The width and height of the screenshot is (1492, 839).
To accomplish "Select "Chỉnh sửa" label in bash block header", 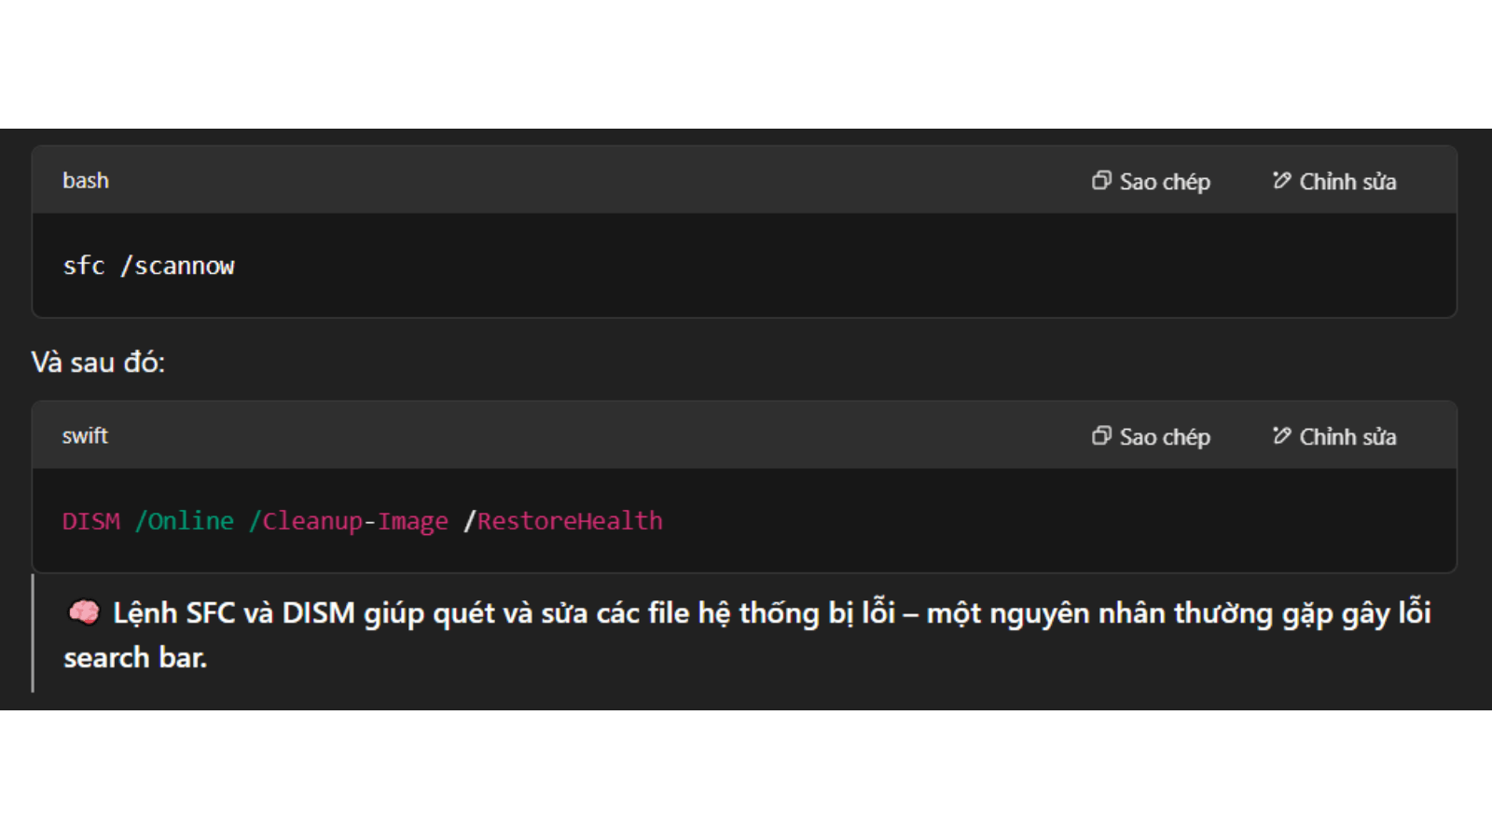I will tap(1347, 182).
